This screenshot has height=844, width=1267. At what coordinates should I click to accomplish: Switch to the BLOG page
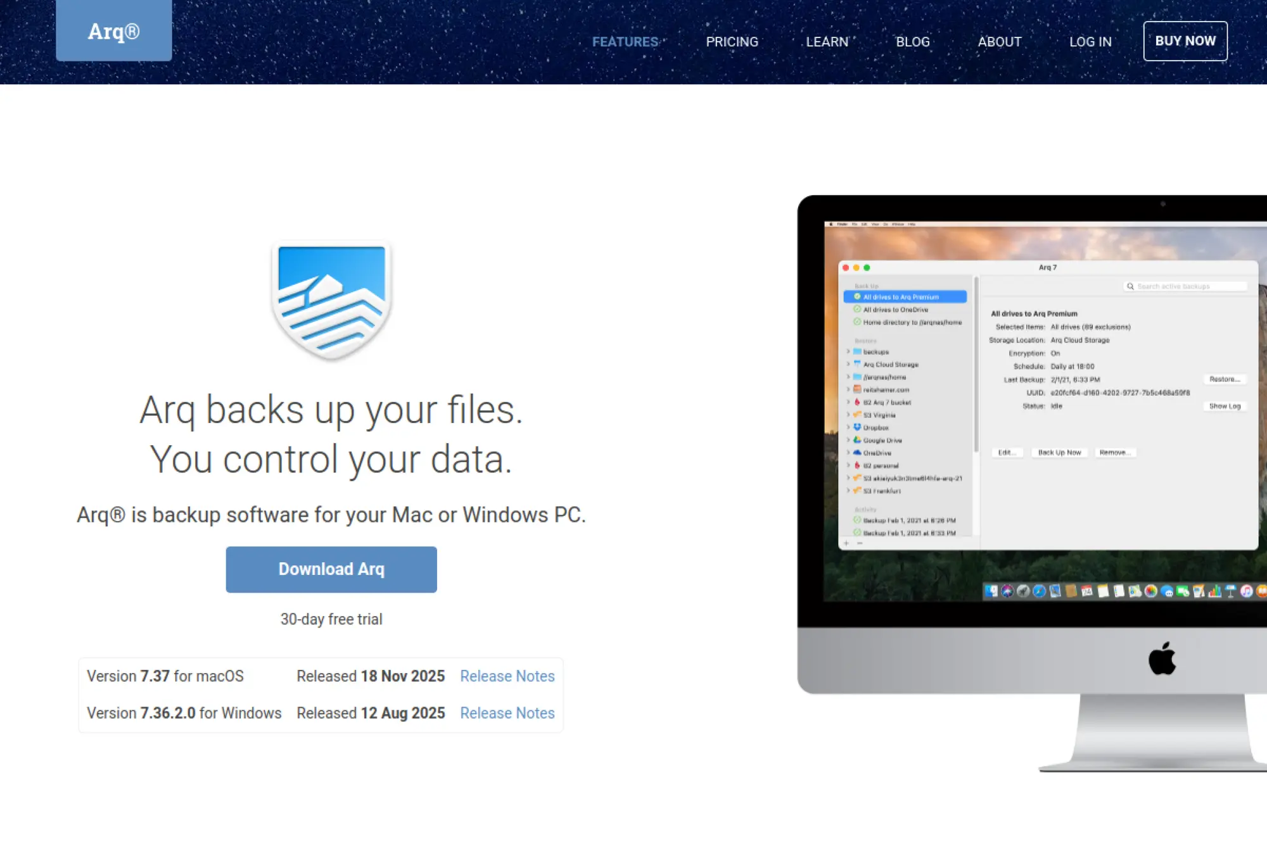[913, 42]
